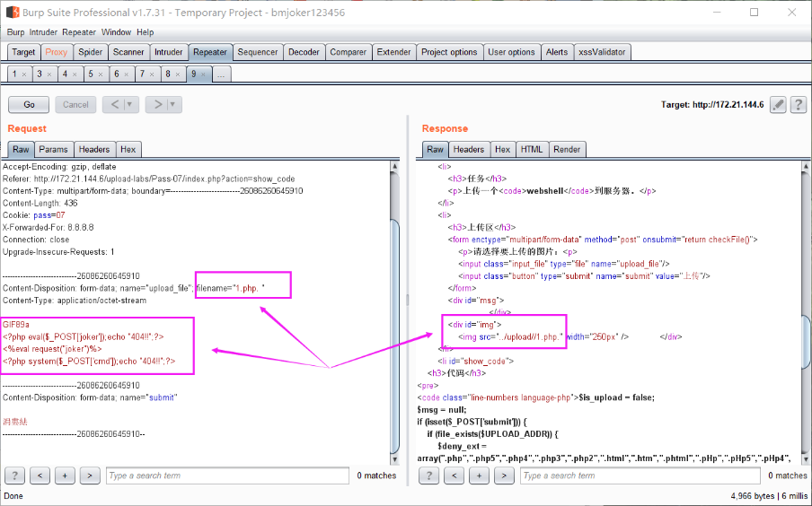The height and width of the screenshot is (506, 812).
Task: Switch to the Target tool tab
Action: (23, 52)
